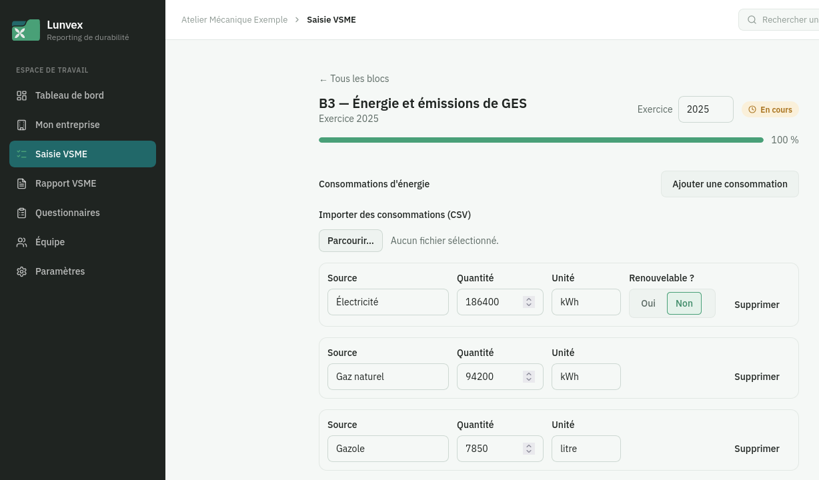This screenshot has height=480, width=819.
Task: Click the search magnifier icon
Action: pos(752,20)
